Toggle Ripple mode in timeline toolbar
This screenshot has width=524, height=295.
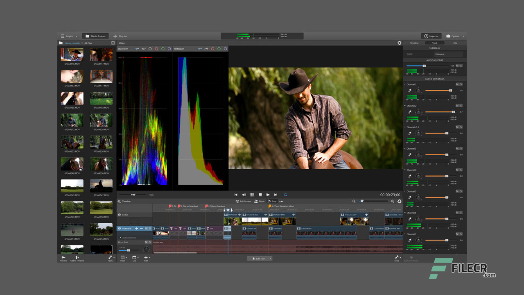[x=260, y=201]
